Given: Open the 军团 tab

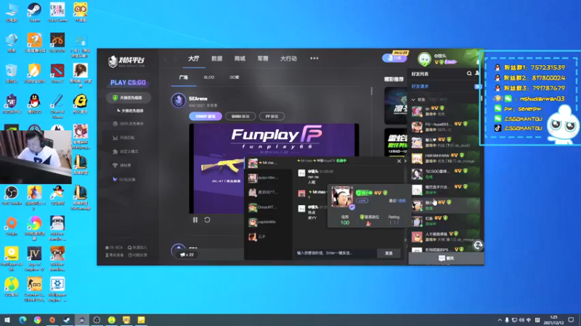Looking at the screenshot, I should (263, 59).
